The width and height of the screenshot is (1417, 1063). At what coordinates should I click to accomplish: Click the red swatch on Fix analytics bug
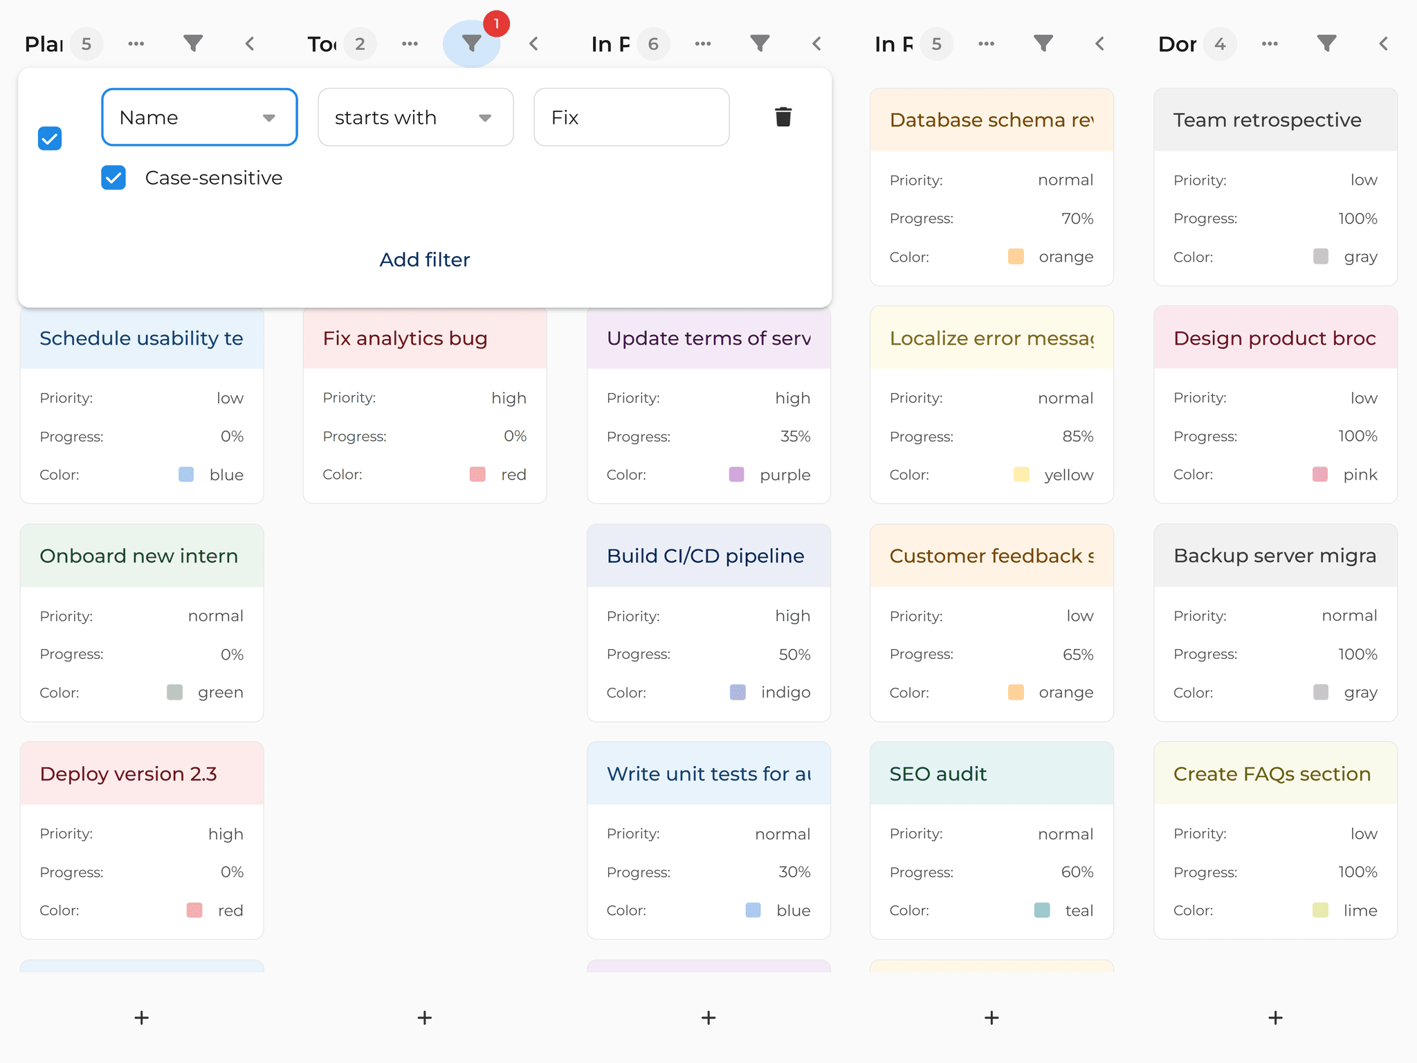pyautogui.click(x=477, y=474)
